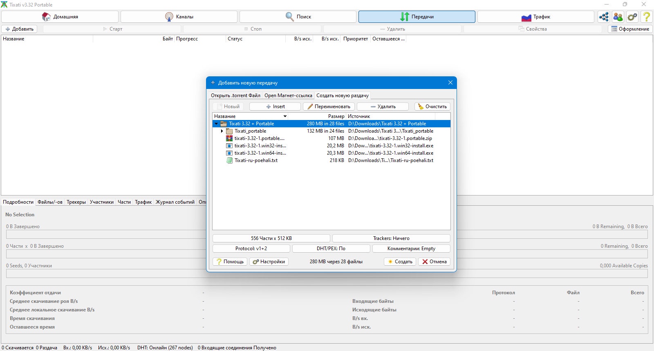The height and width of the screenshot is (351, 654).
Task: Click the Insert button in dialog
Action: click(x=275, y=107)
